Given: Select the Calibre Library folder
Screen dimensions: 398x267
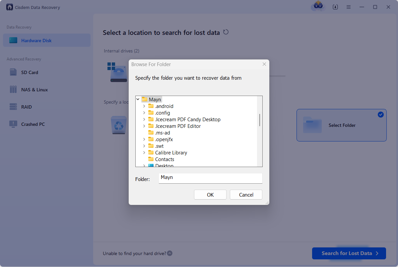Looking at the screenshot, I should 171,152.
